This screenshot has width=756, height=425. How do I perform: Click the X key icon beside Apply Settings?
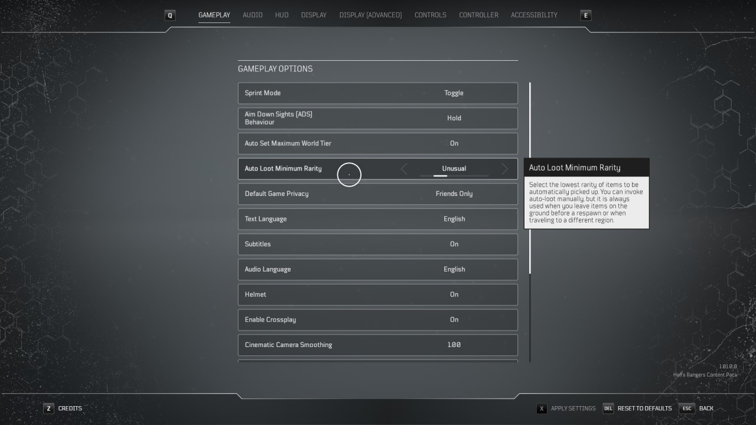pyautogui.click(x=542, y=408)
